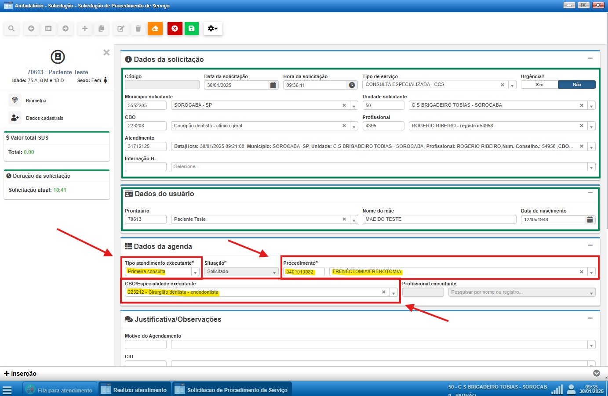Click the plus icon to add record
The height and width of the screenshot is (396, 608).
84,29
